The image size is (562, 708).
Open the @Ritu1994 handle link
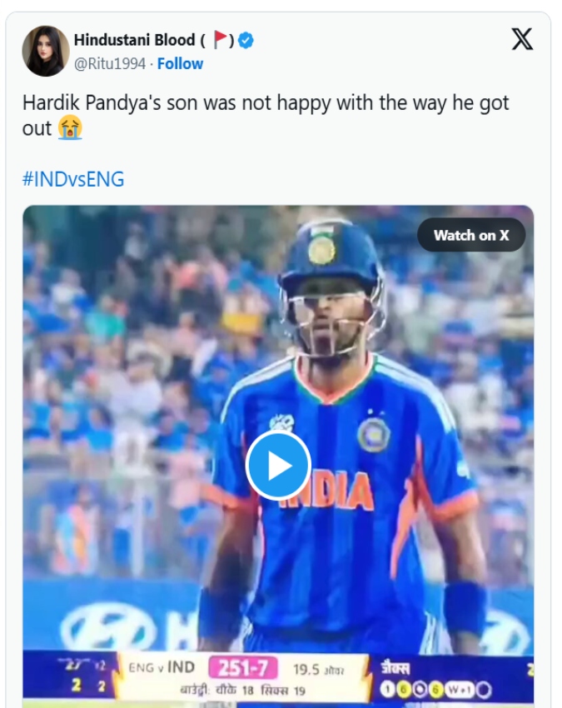click(110, 63)
